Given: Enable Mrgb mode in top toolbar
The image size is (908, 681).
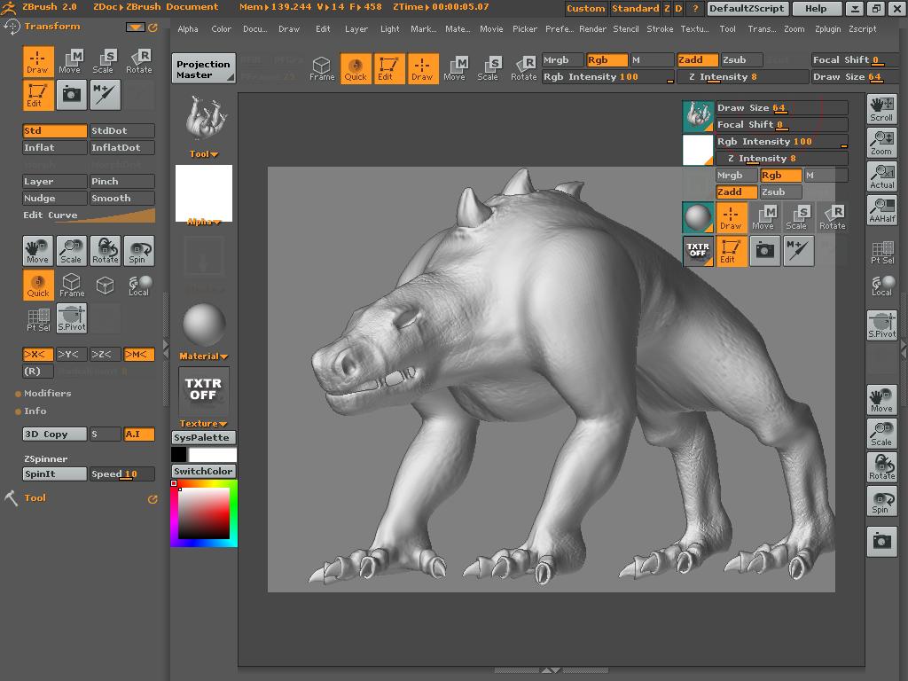Looking at the screenshot, I should tap(562, 60).
